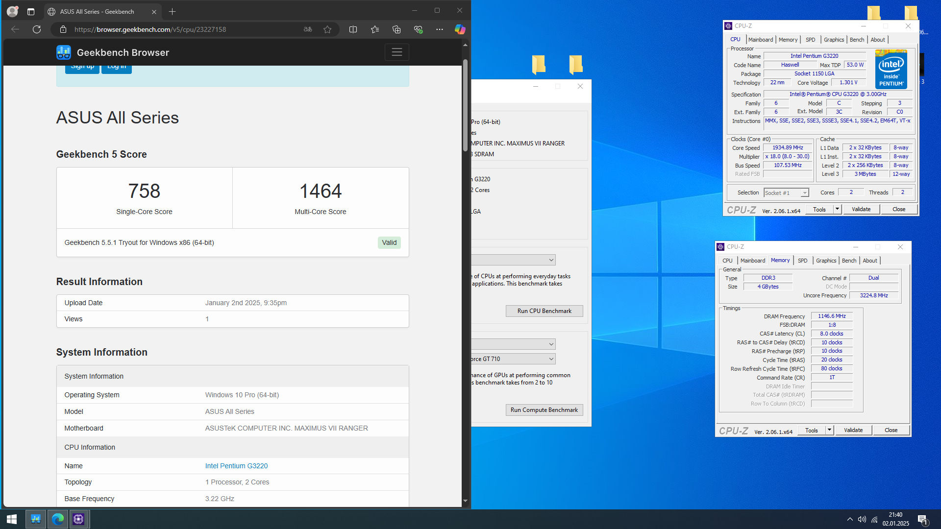Screen dimensions: 941x529
Task: Open the Collections icon in Edge
Action: [x=396, y=29]
